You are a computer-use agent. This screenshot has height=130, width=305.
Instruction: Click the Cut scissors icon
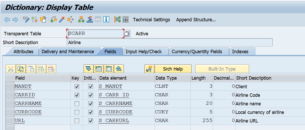[x=11, y=69]
